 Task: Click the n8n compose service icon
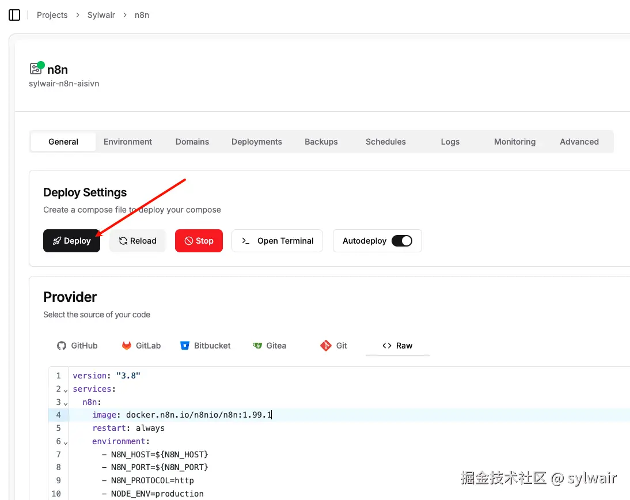(x=36, y=69)
